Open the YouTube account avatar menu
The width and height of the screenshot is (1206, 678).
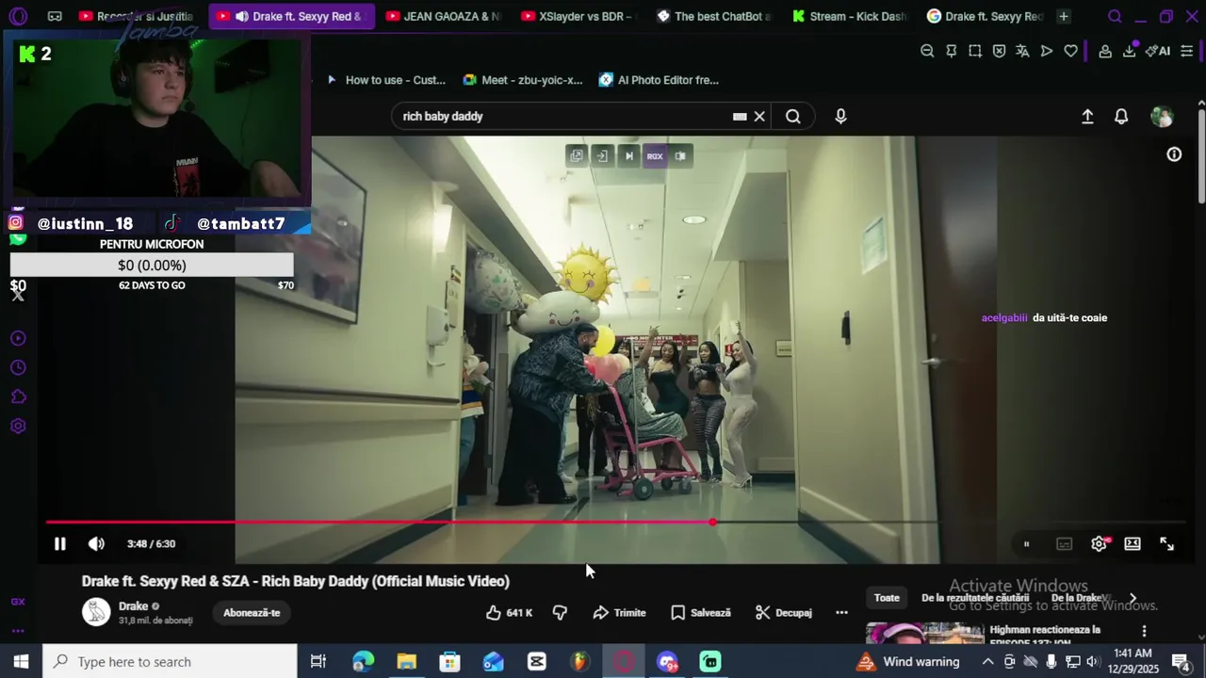(1162, 117)
